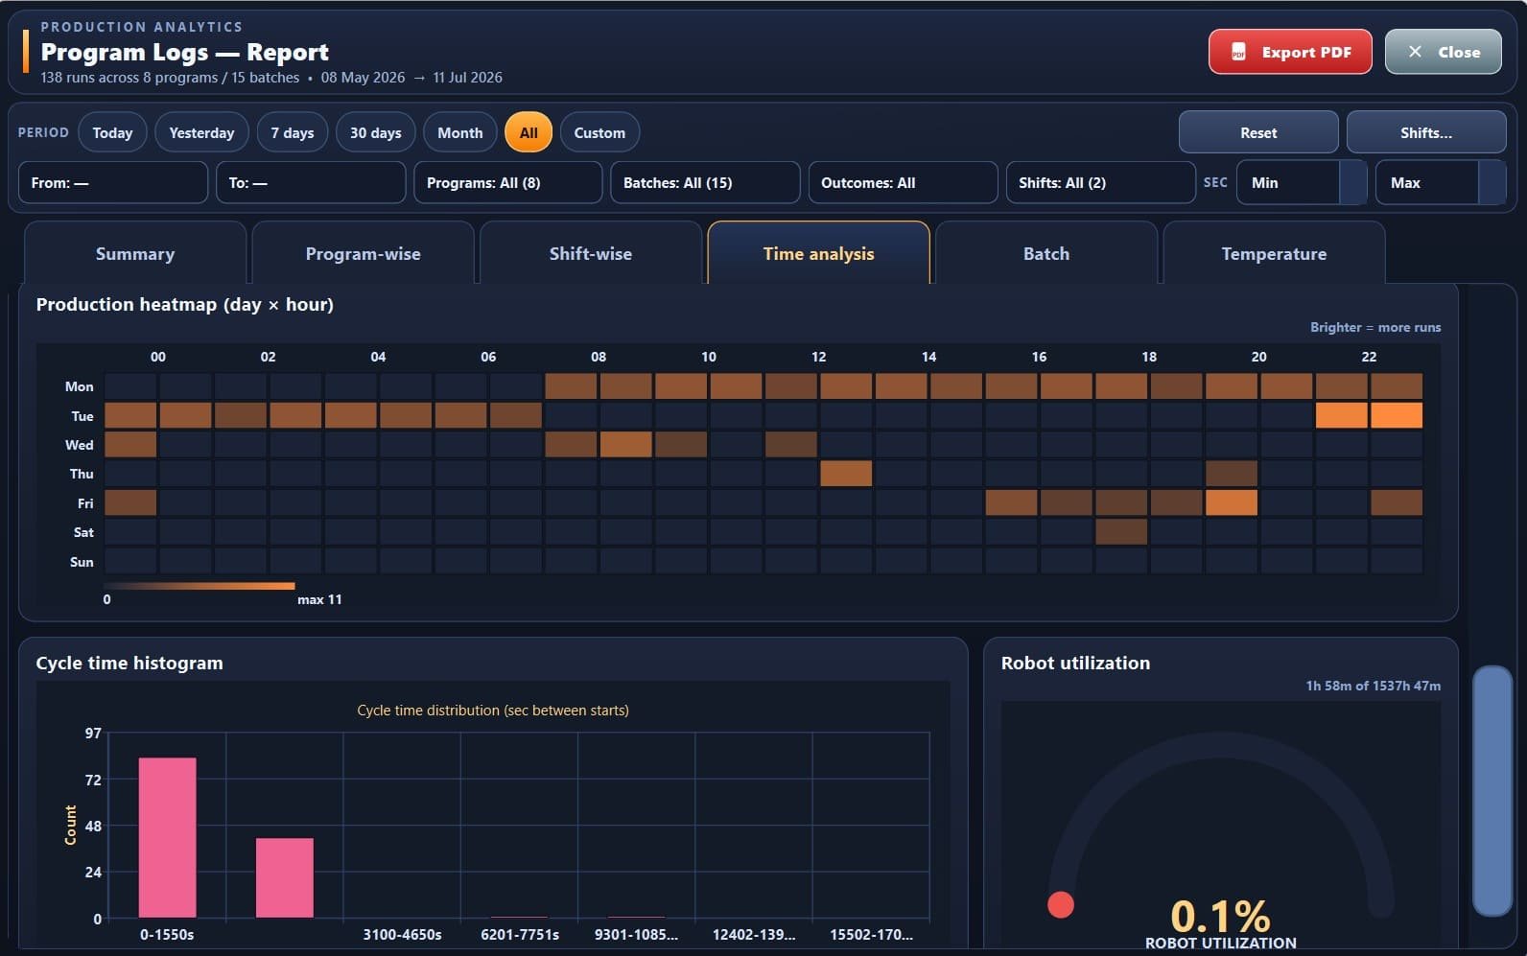Image resolution: width=1527 pixels, height=956 pixels.
Task: Click the Shifts... button
Action: [1426, 132]
